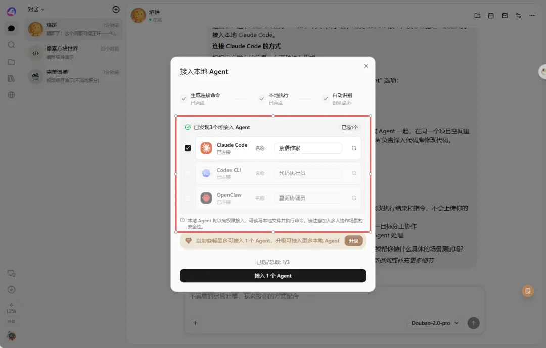Click the 生成连接命令 step
Viewport: 546px width, 348px height.
pos(200,99)
